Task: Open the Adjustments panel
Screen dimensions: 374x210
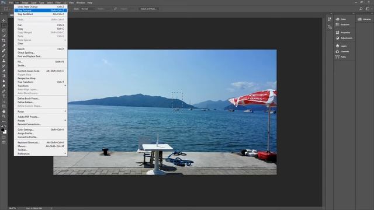Action: (344, 38)
